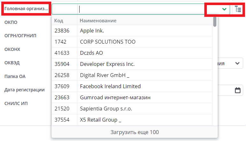Select Facebook Ireland Limited
The height and width of the screenshot is (141, 246).
(x=110, y=86)
